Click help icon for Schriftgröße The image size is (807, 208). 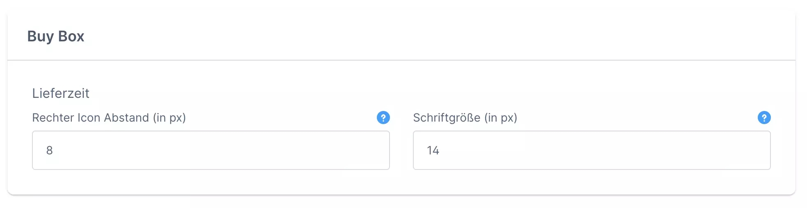(764, 118)
